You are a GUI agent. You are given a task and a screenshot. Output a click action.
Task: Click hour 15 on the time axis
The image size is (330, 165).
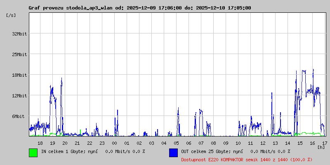point(300,143)
